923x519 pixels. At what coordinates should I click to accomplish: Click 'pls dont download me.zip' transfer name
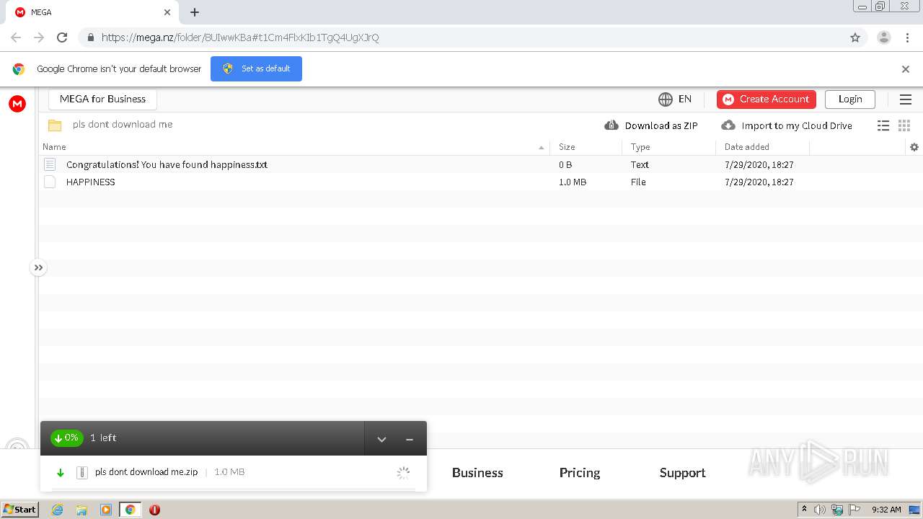(146, 472)
